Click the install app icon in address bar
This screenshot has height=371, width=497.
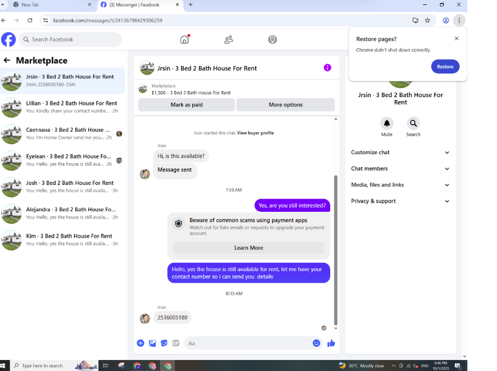tap(416, 20)
